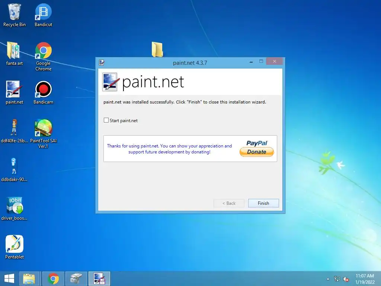381x286 pixels.
Task: Switch to paint.net installer taskbar button
Action: pos(99,279)
